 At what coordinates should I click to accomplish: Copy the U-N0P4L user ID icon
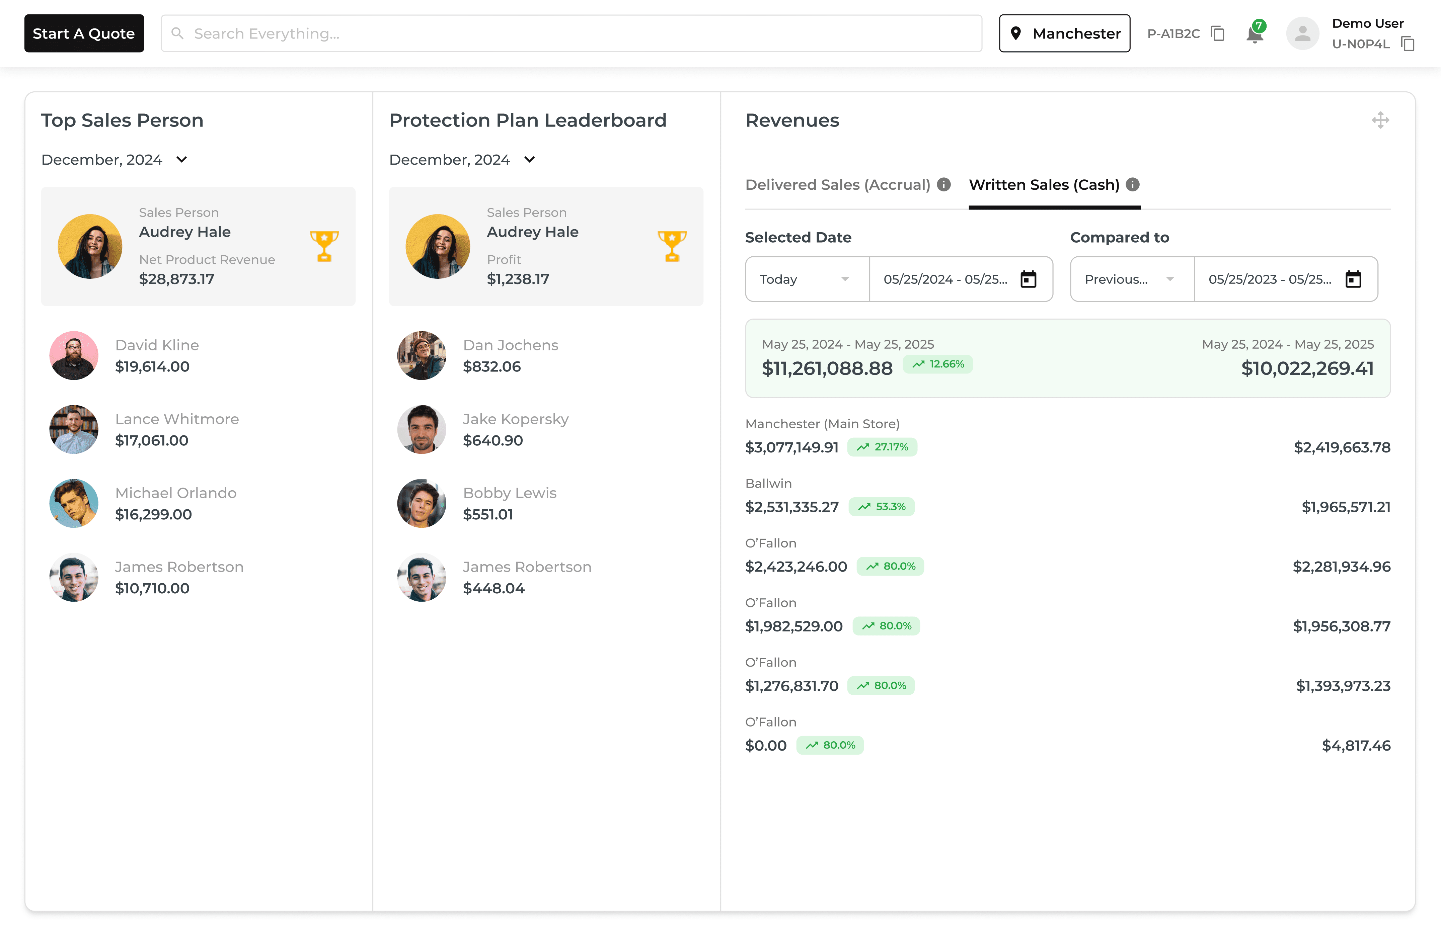coord(1408,44)
